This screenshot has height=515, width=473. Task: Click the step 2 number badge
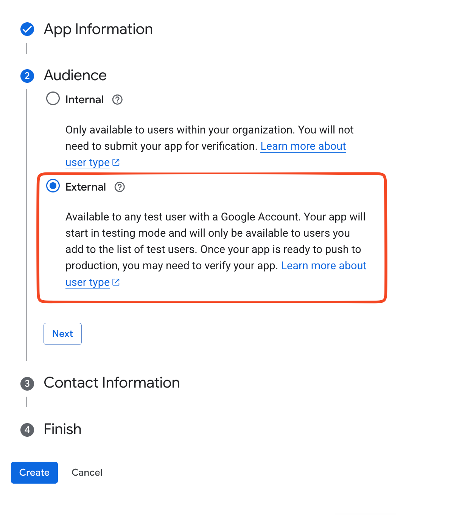tap(27, 76)
